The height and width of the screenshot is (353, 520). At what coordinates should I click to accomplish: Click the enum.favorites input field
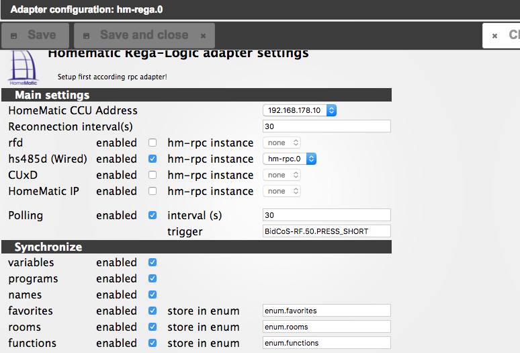[x=327, y=311]
